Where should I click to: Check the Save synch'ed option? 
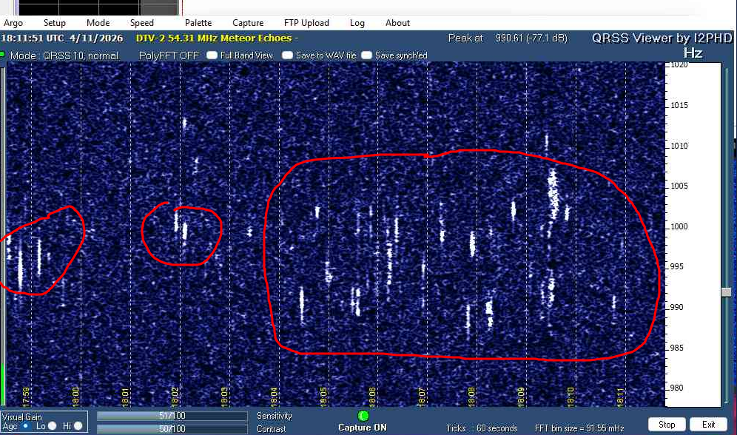(366, 55)
